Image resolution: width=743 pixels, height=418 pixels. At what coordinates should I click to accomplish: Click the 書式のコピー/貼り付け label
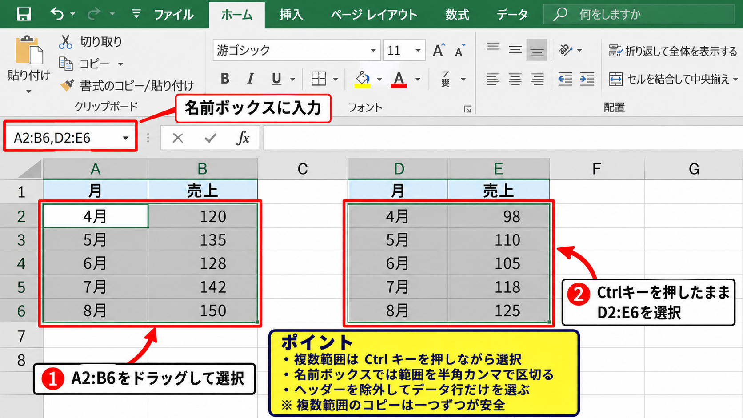coord(137,85)
